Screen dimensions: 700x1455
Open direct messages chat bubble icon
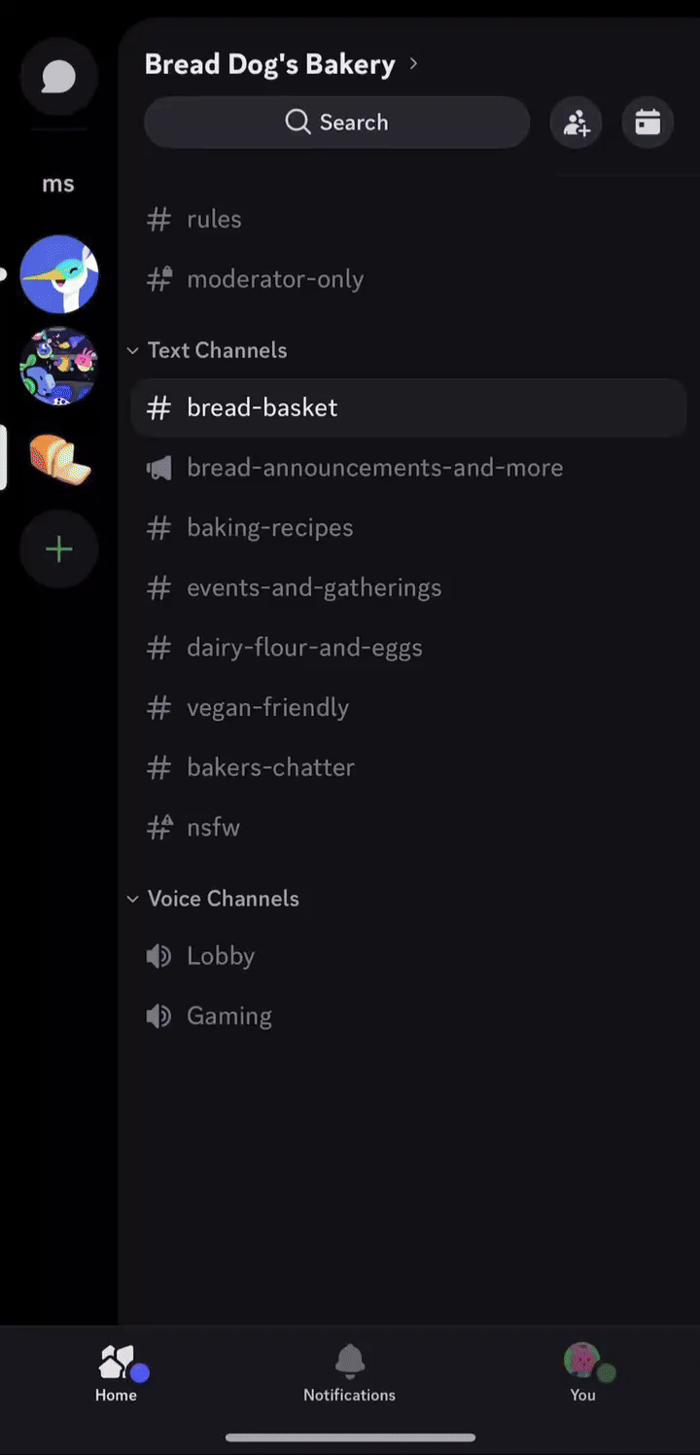point(58,77)
